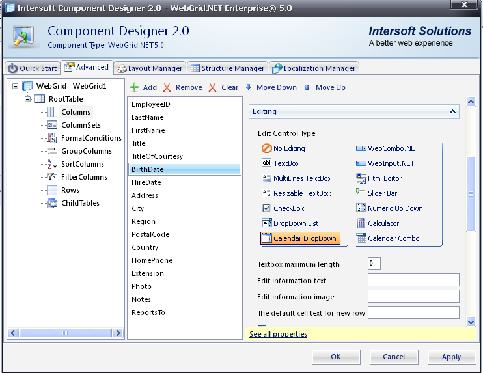Click the Edit information image field

413,296
